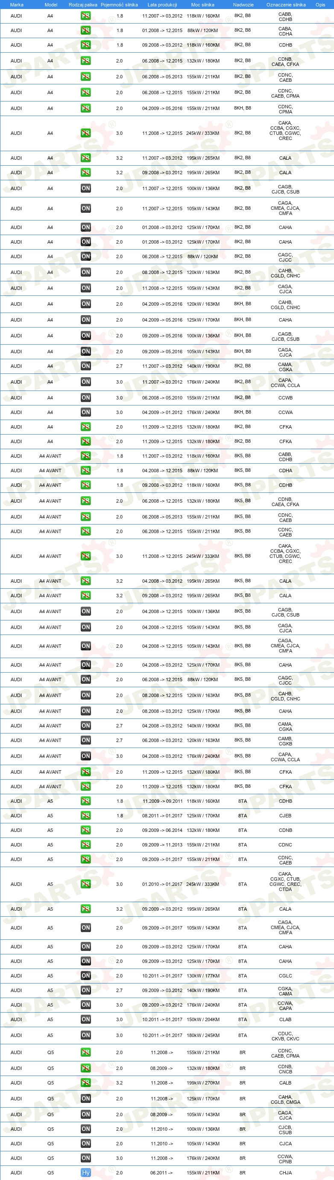Click the Moc silnika column header
Screen dimensions: 334x1180
pyautogui.click(x=202, y=5)
